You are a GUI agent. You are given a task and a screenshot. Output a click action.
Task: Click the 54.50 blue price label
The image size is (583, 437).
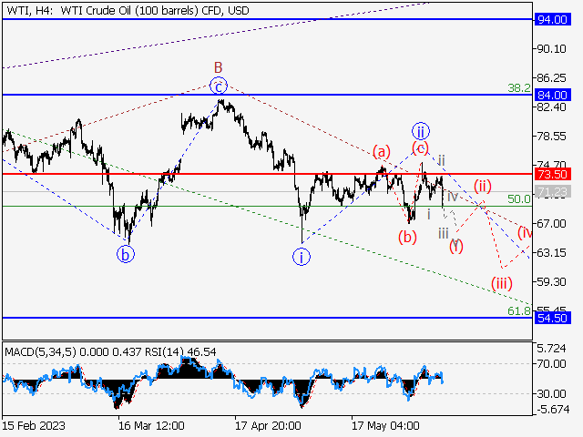[x=552, y=318]
